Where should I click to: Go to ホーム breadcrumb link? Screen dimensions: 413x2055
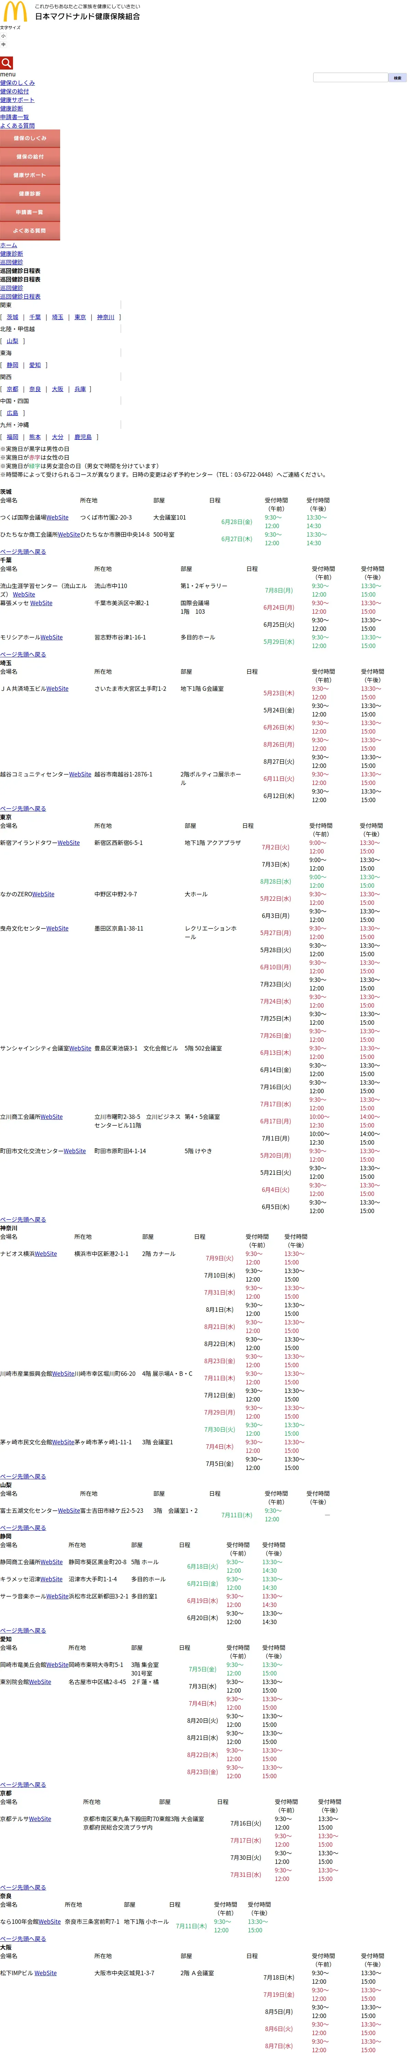[x=9, y=245]
